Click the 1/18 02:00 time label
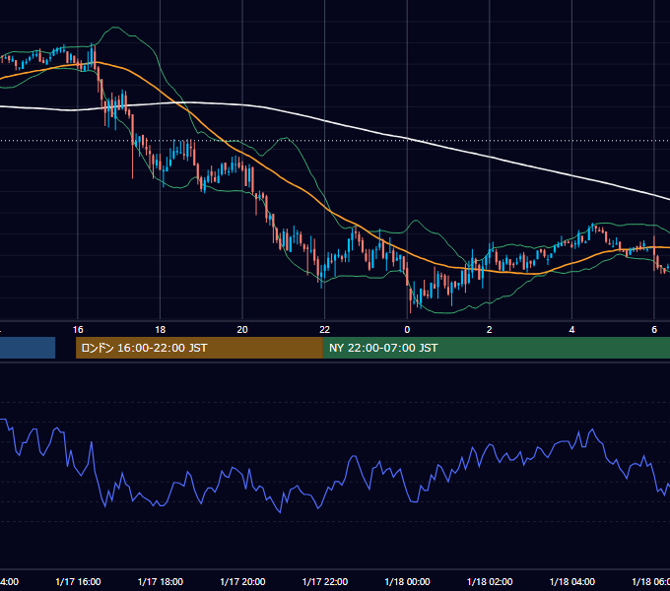Image resolution: width=670 pixels, height=591 pixels. tap(490, 581)
